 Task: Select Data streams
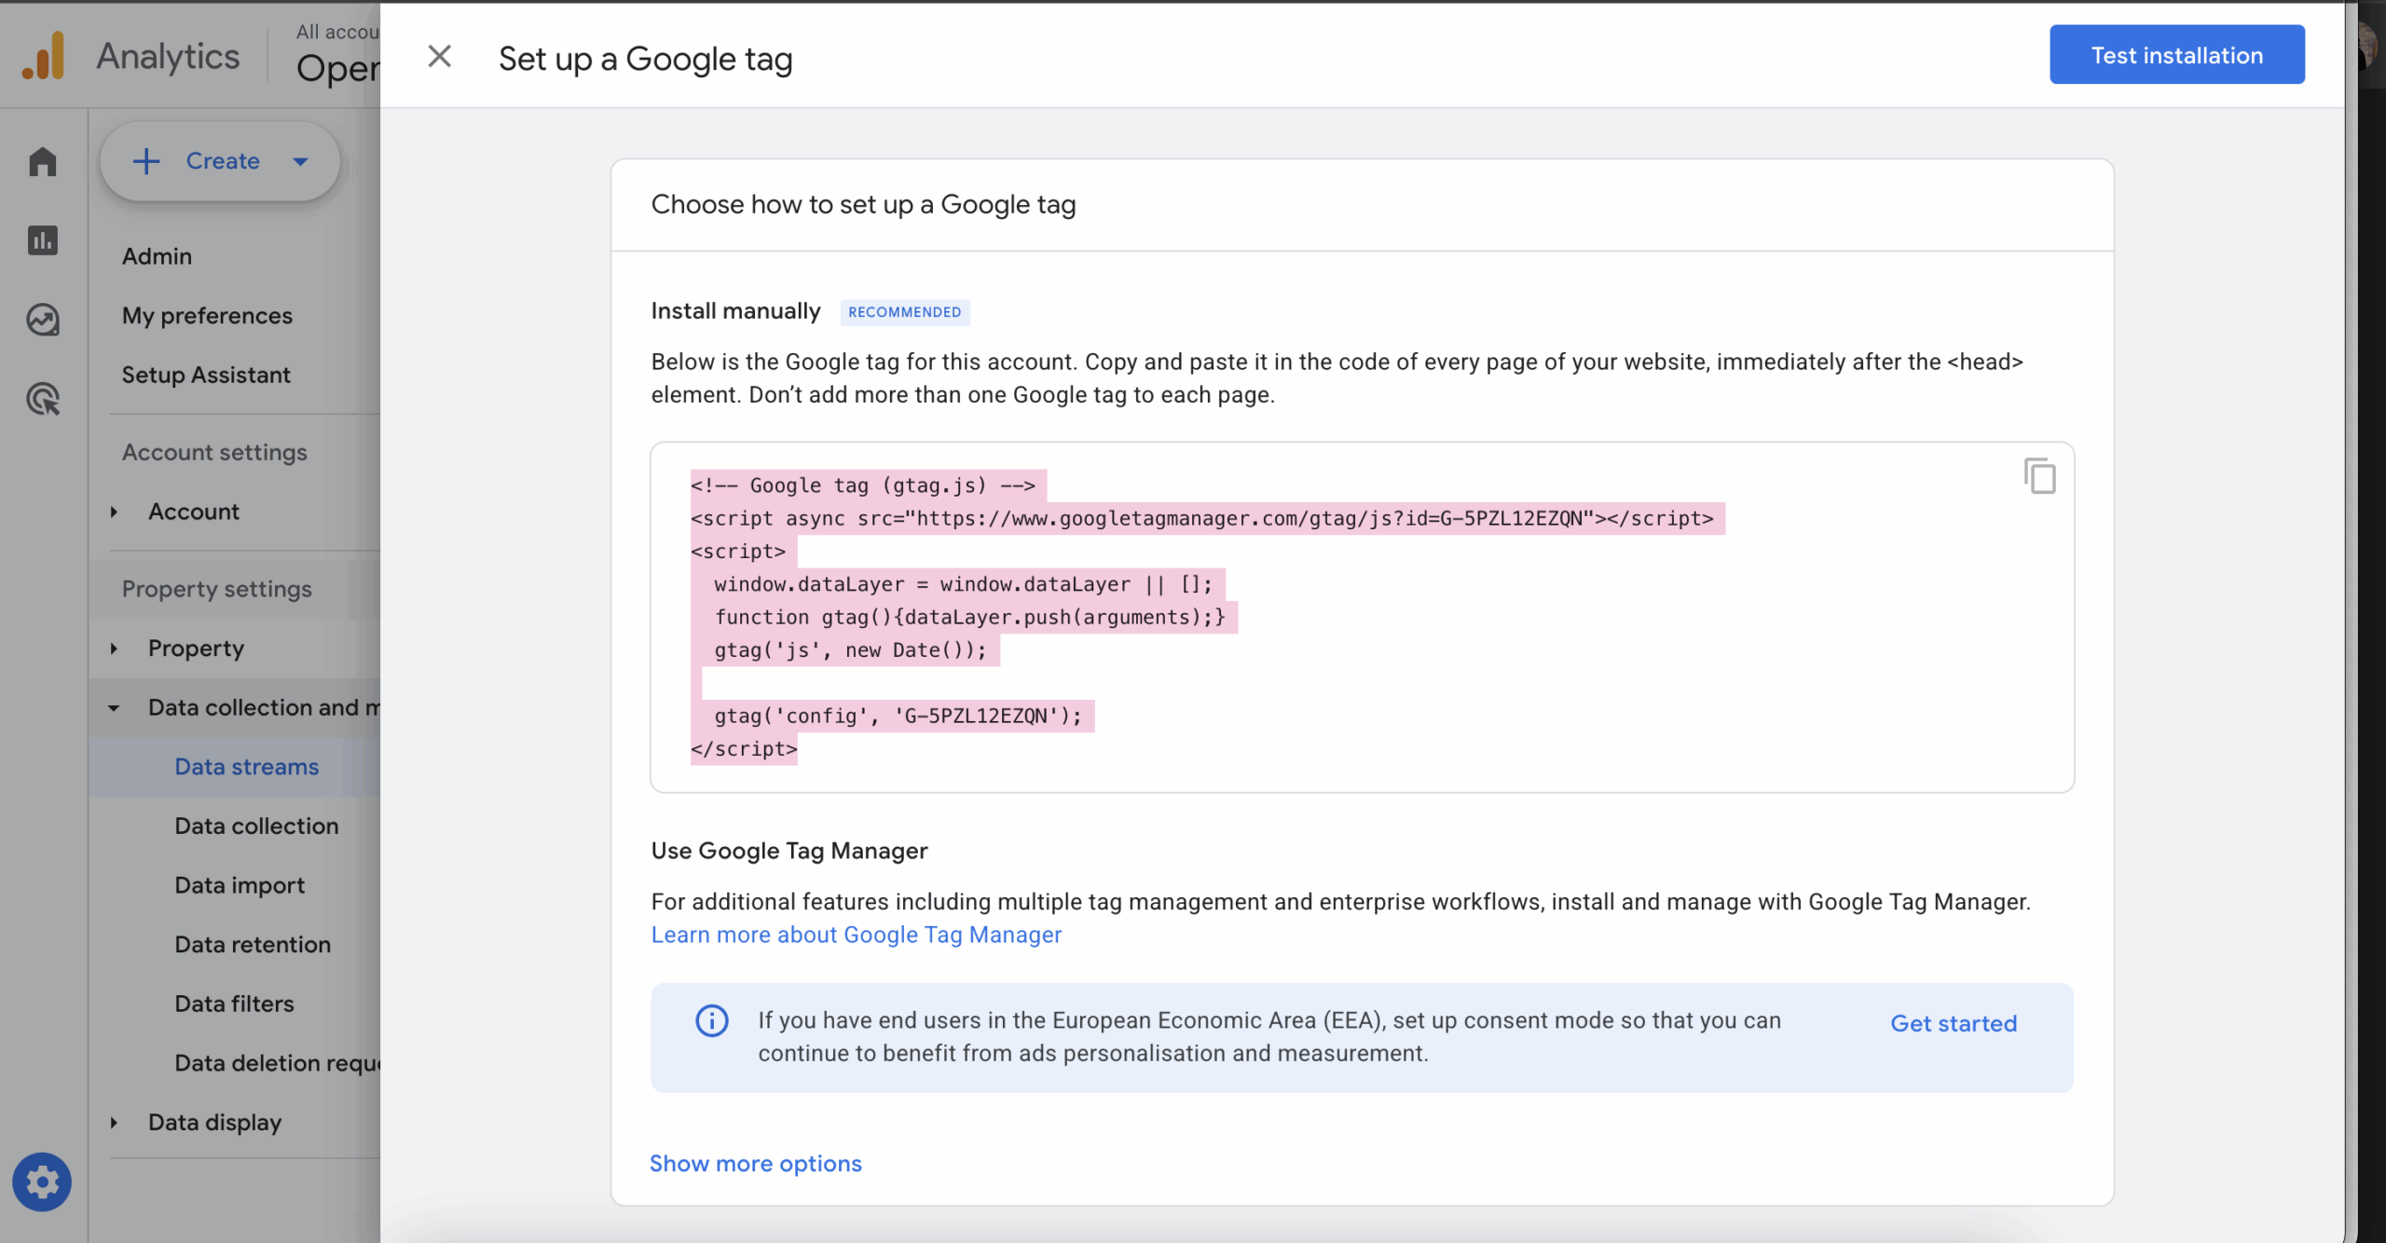[247, 766]
